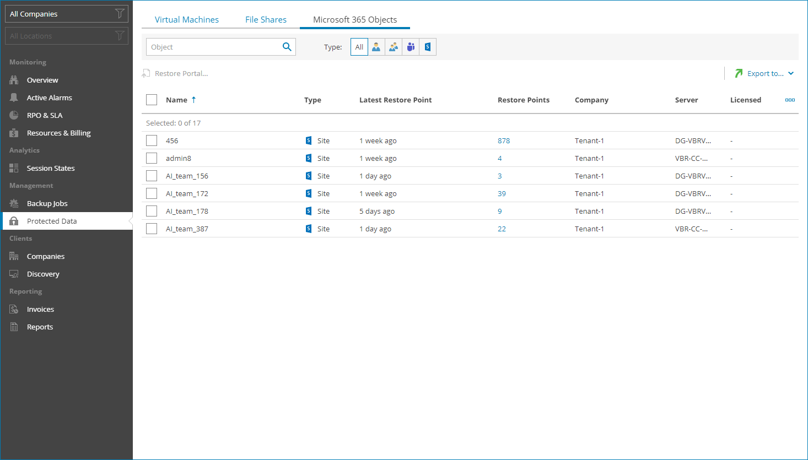Image resolution: width=808 pixels, height=460 pixels.
Task: Filter objects by SharePoint site type
Action: (x=428, y=47)
